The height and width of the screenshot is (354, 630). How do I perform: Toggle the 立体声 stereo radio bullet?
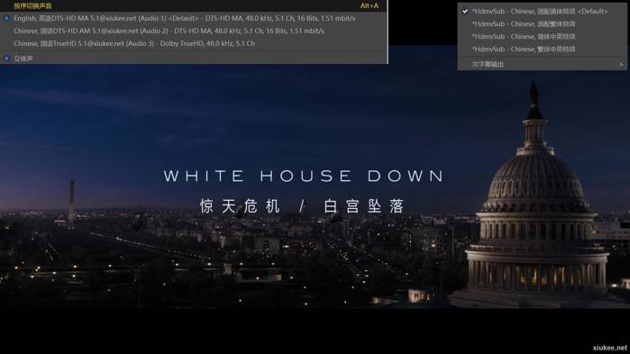[x=7, y=59]
